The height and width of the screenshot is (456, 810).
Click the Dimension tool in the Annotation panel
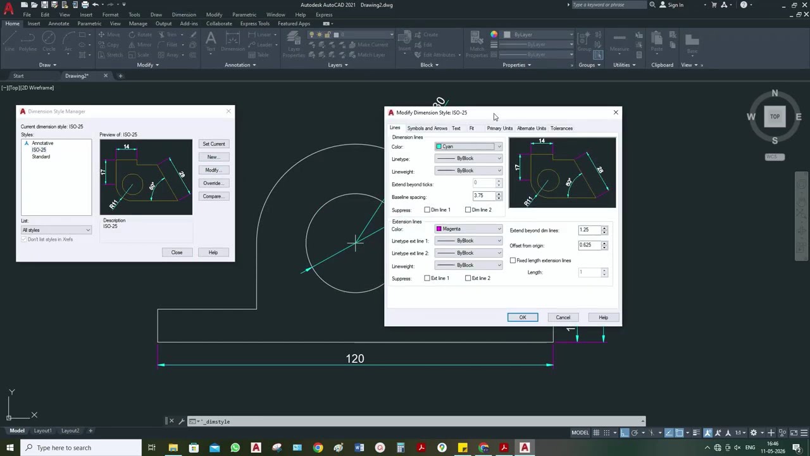coord(232,41)
